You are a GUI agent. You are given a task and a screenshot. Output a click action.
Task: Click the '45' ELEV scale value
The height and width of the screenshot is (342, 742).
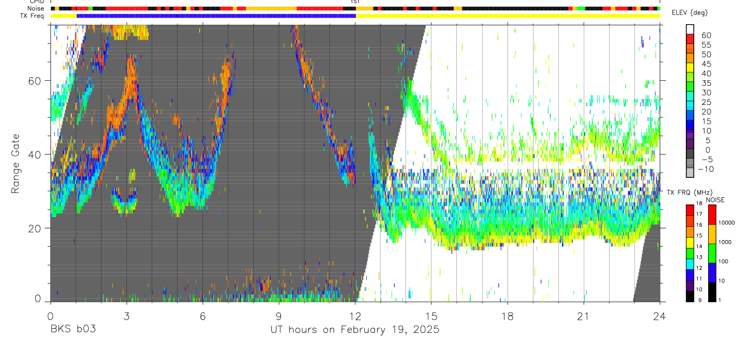coord(705,63)
